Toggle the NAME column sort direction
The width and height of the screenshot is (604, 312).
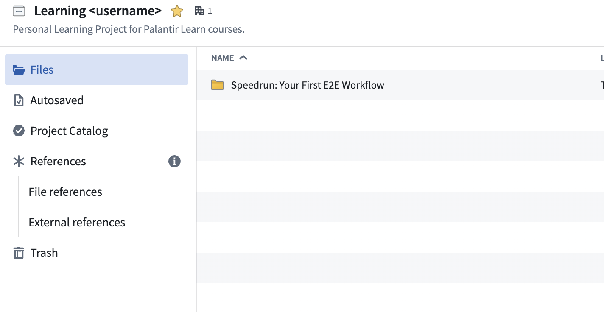(243, 58)
